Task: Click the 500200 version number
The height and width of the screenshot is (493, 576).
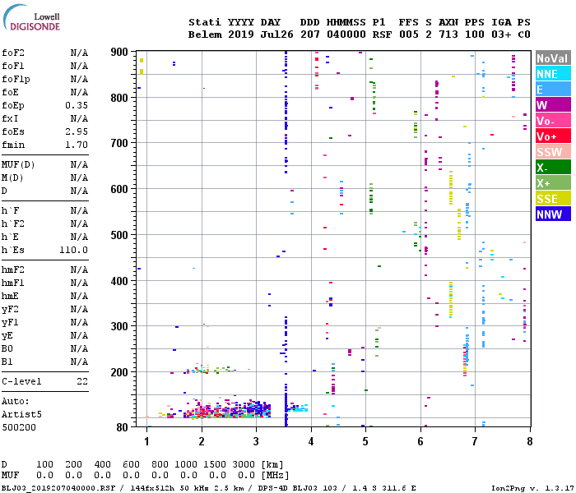Action: [19, 428]
